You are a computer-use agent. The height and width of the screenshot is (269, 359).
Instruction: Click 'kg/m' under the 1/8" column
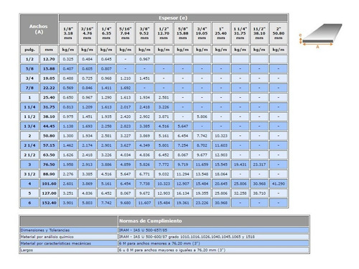click(68, 50)
